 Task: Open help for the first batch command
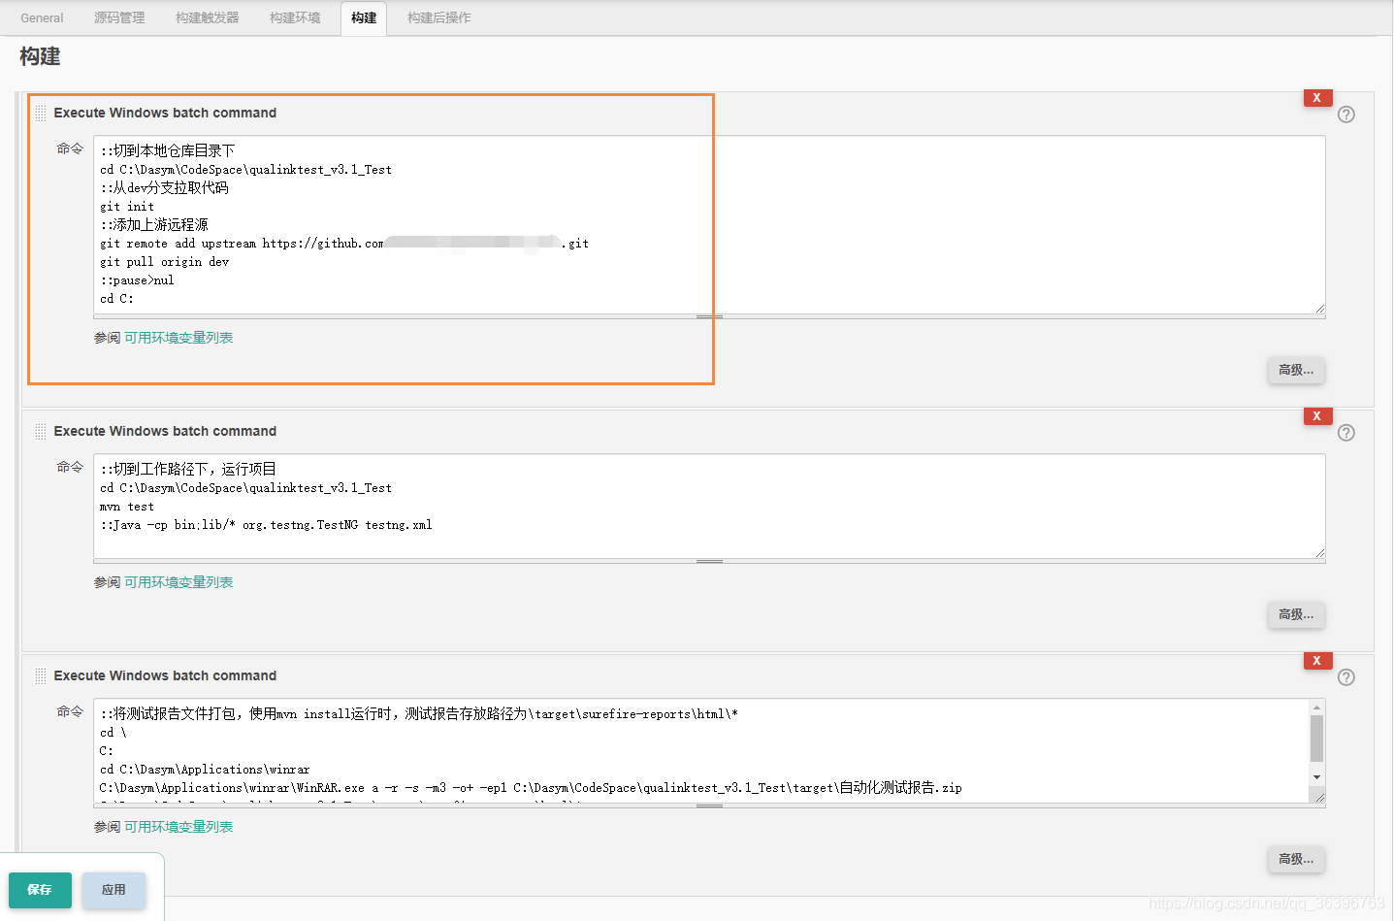click(1346, 115)
